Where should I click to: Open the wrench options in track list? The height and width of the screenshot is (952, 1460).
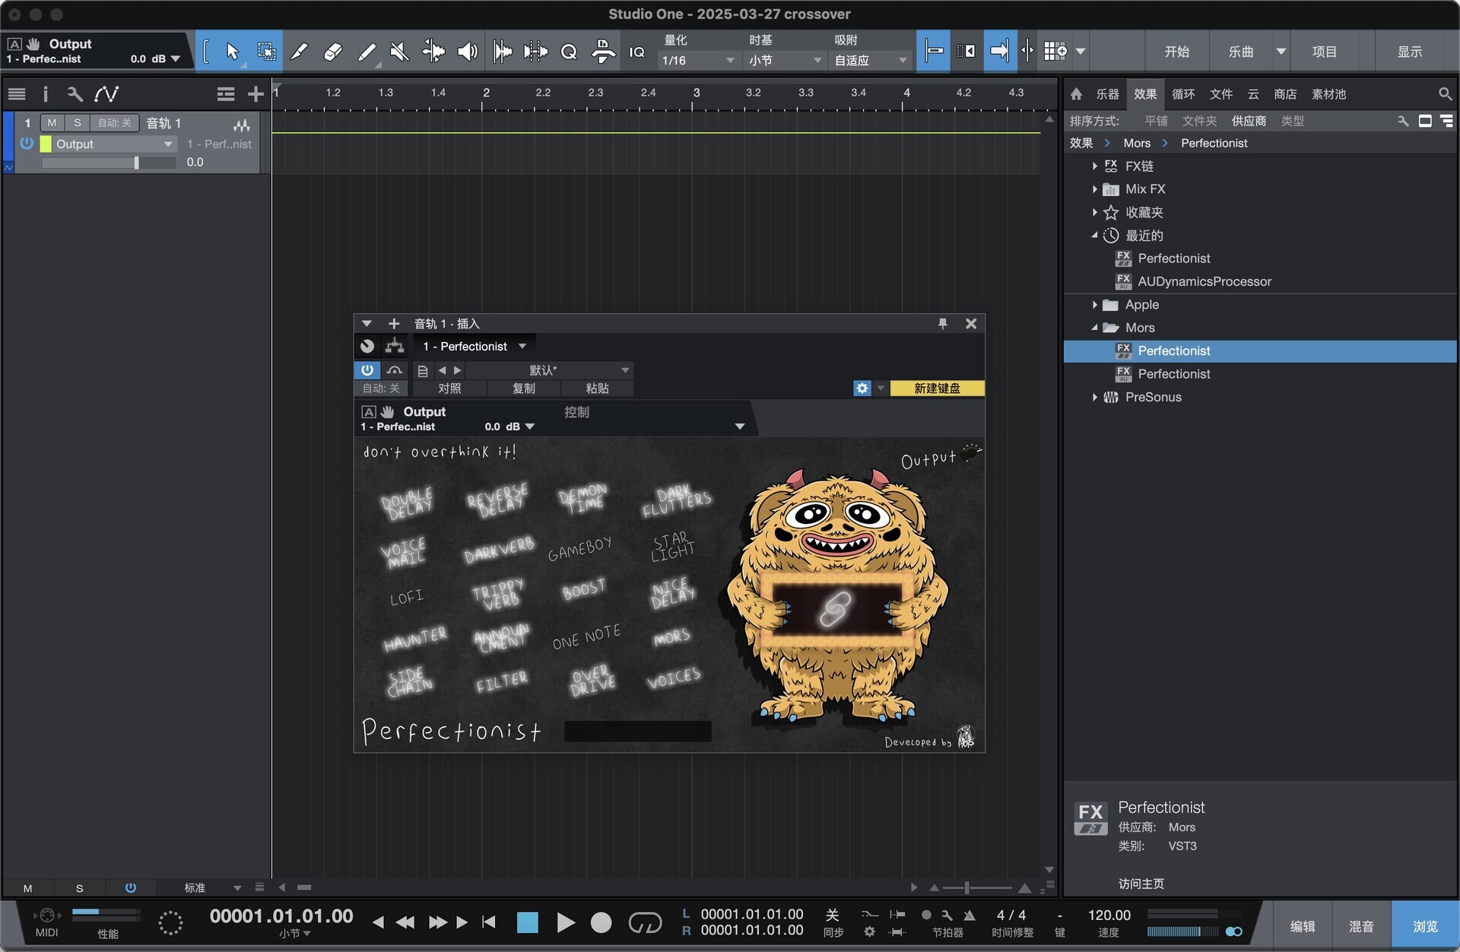click(75, 94)
